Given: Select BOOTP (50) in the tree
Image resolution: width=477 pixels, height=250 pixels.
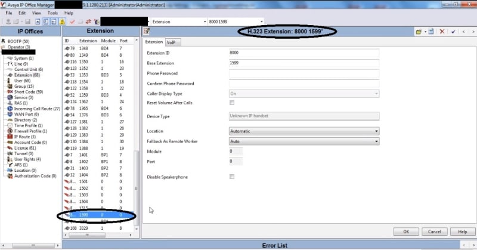Looking at the screenshot, I should (x=18, y=41).
